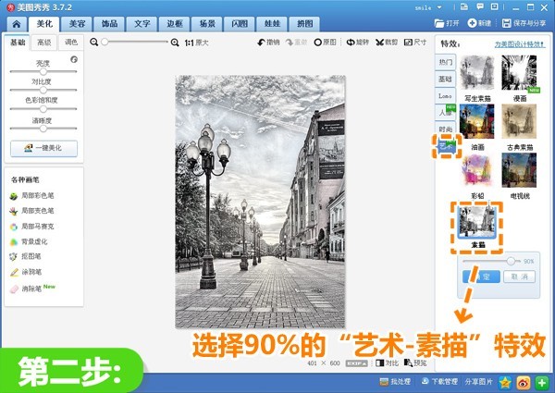Click 保存与分享 disk button
The width and height of the screenshot is (555, 393).
[x=524, y=23]
